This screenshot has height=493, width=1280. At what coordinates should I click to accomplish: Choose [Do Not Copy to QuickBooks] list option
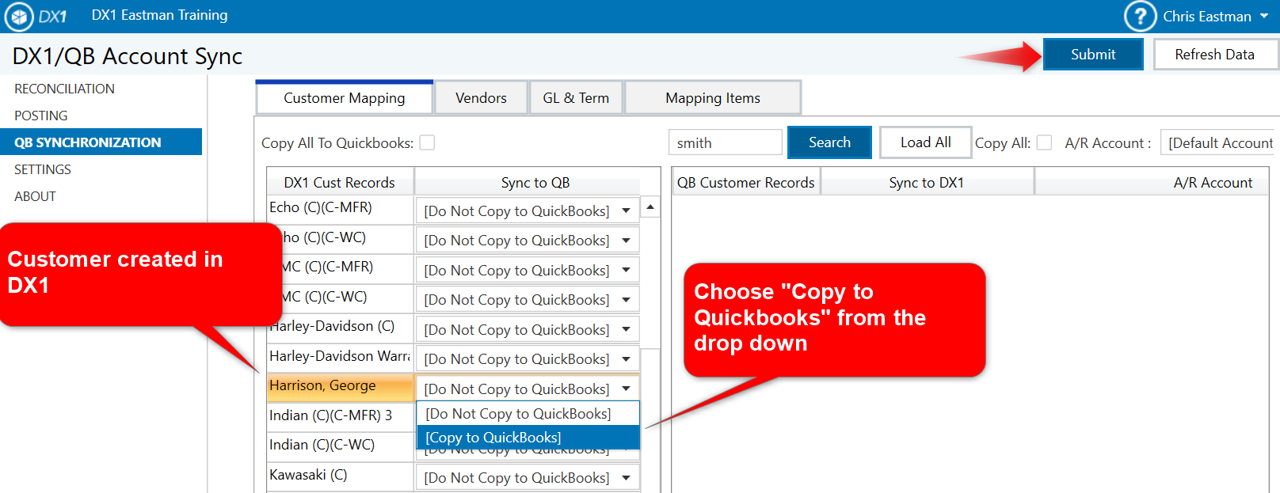coord(528,414)
